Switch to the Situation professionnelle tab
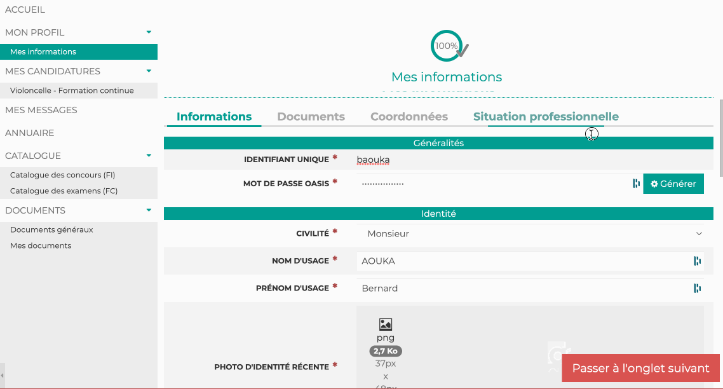Viewport: 723px width, 389px height. pyautogui.click(x=546, y=117)
